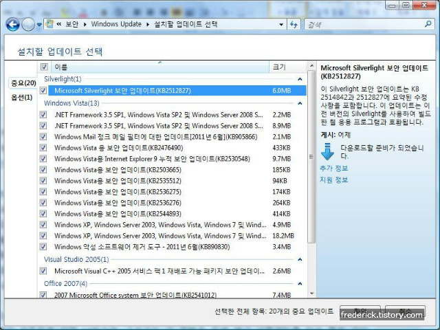This screenshot has height=330, width=440.
Task: Uncheck Microsoft Silverlight KB2512827 update
Action: (x=43, y=90)
